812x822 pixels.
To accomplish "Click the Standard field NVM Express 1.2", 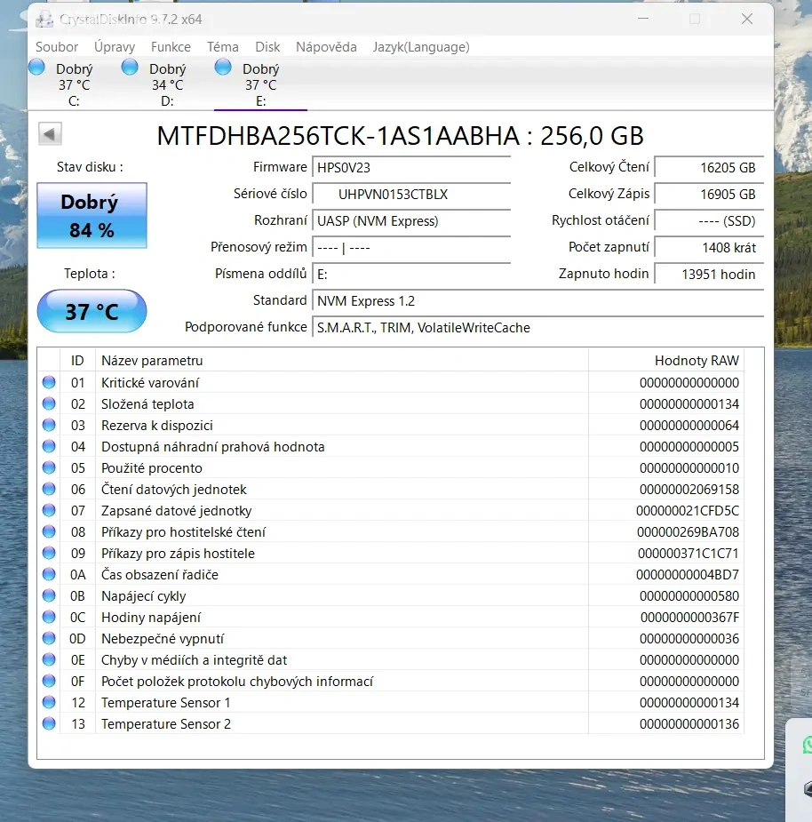I will point(537,301).
